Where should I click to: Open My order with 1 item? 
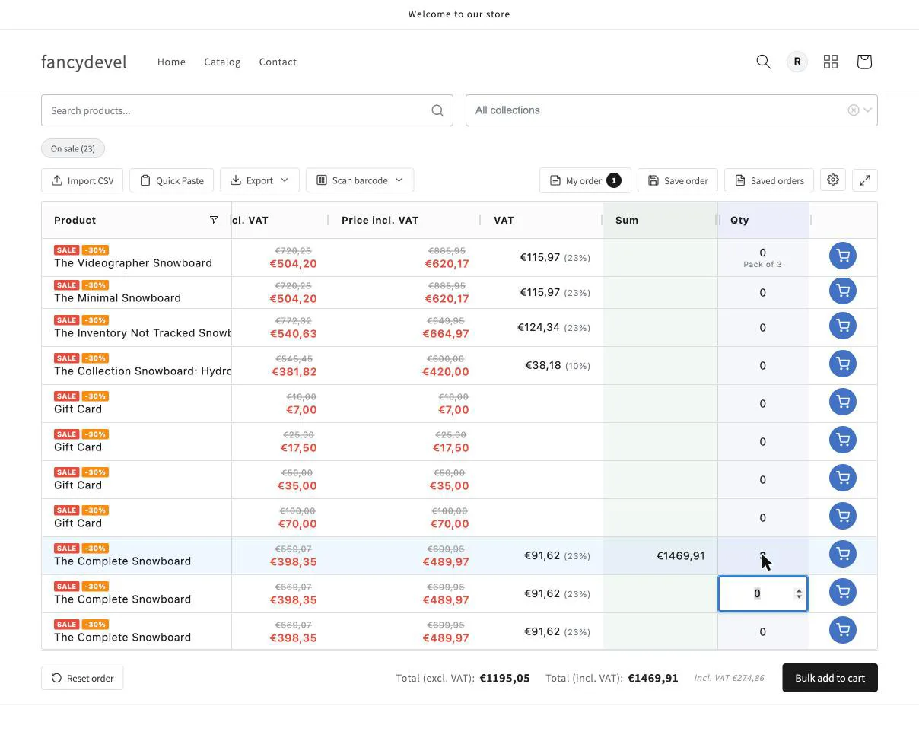585,180
